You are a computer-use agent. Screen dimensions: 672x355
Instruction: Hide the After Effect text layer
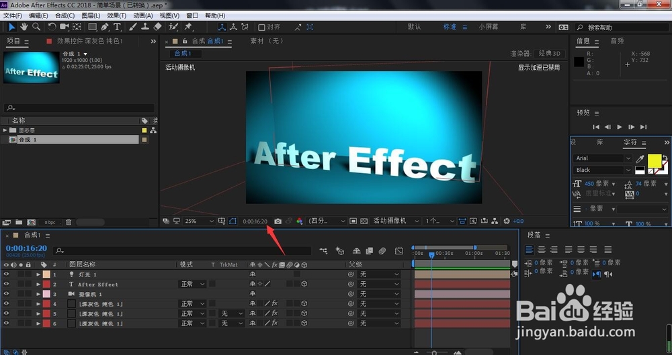click(x=6, y=284)
